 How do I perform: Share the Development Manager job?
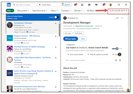117,18
